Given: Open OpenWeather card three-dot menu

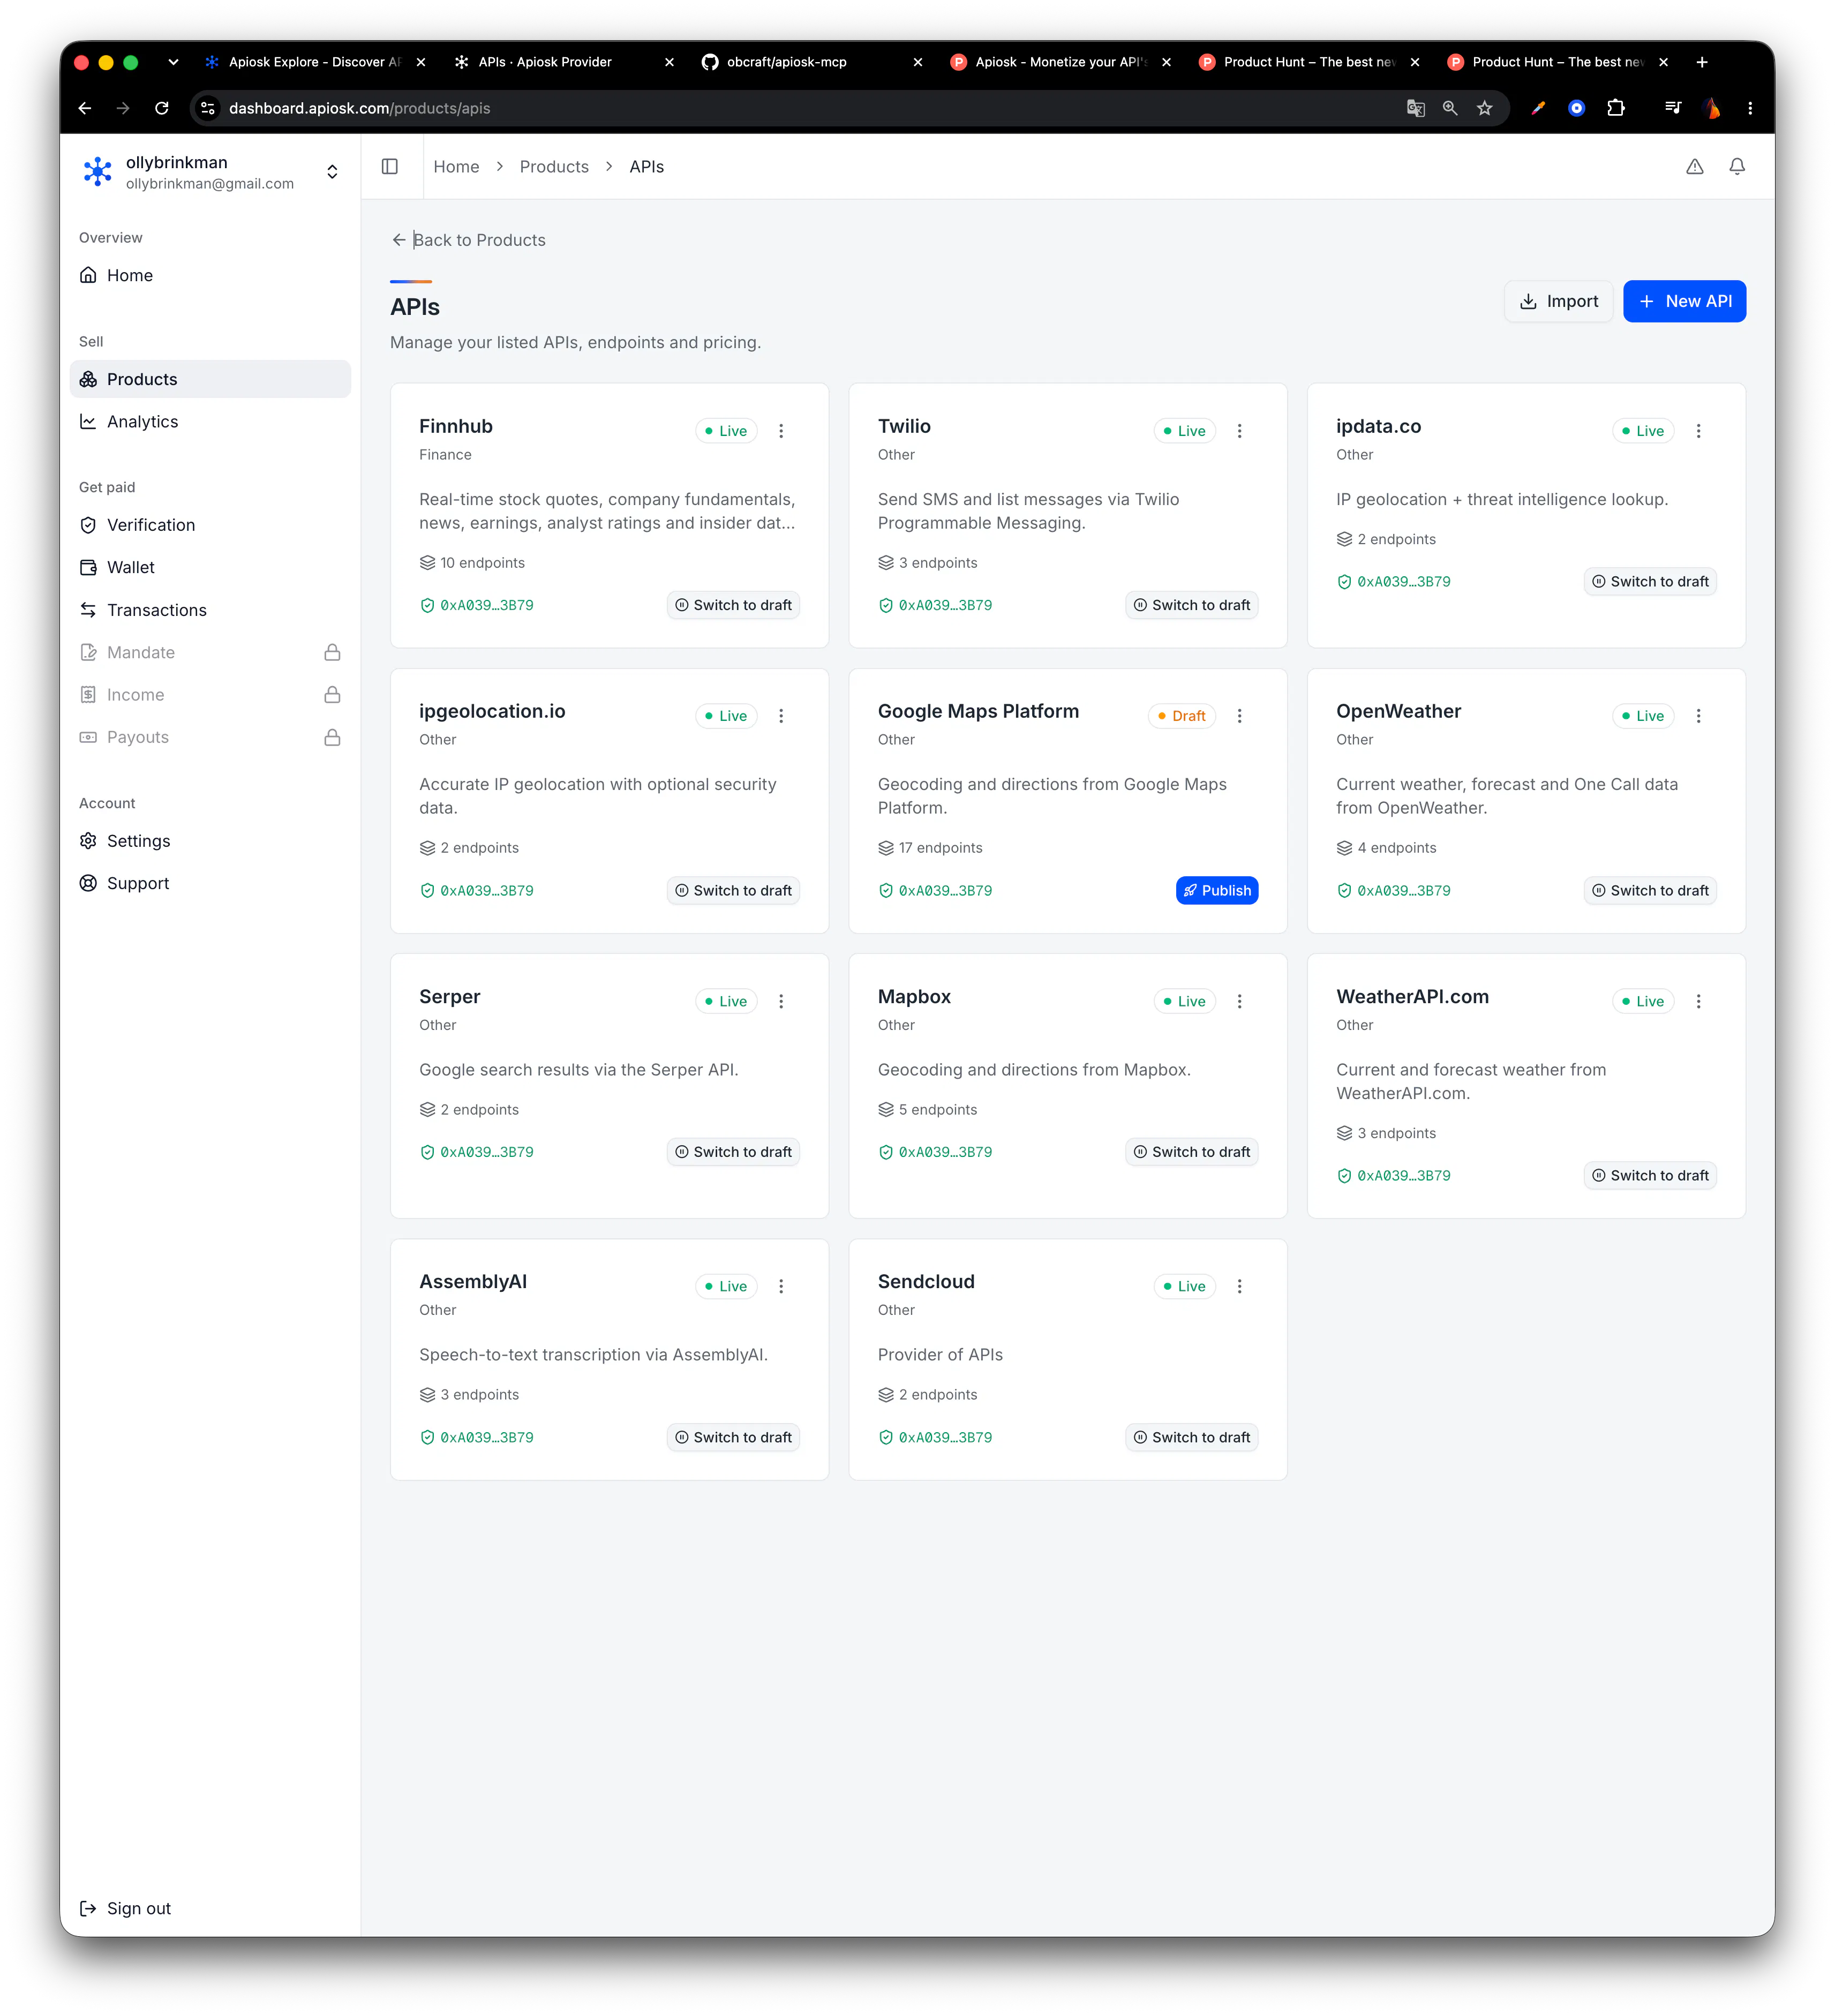Looking at the screenshot, I should 1698,716.
